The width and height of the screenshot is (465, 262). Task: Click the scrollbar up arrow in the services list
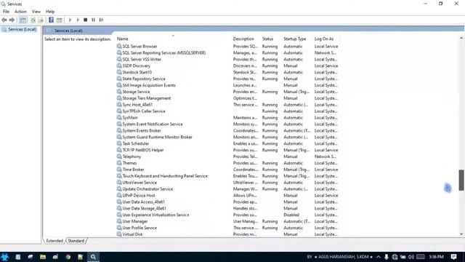click(461, 38)
